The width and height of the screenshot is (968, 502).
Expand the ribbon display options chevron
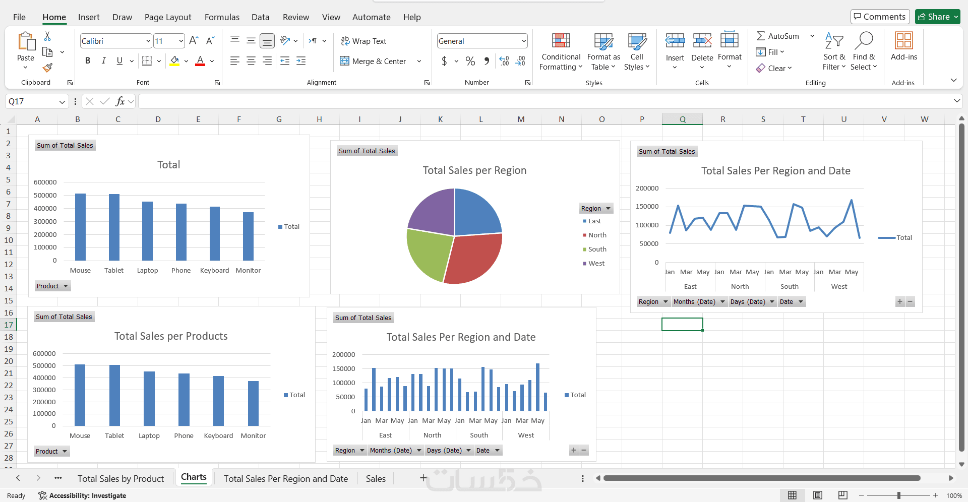953,80
